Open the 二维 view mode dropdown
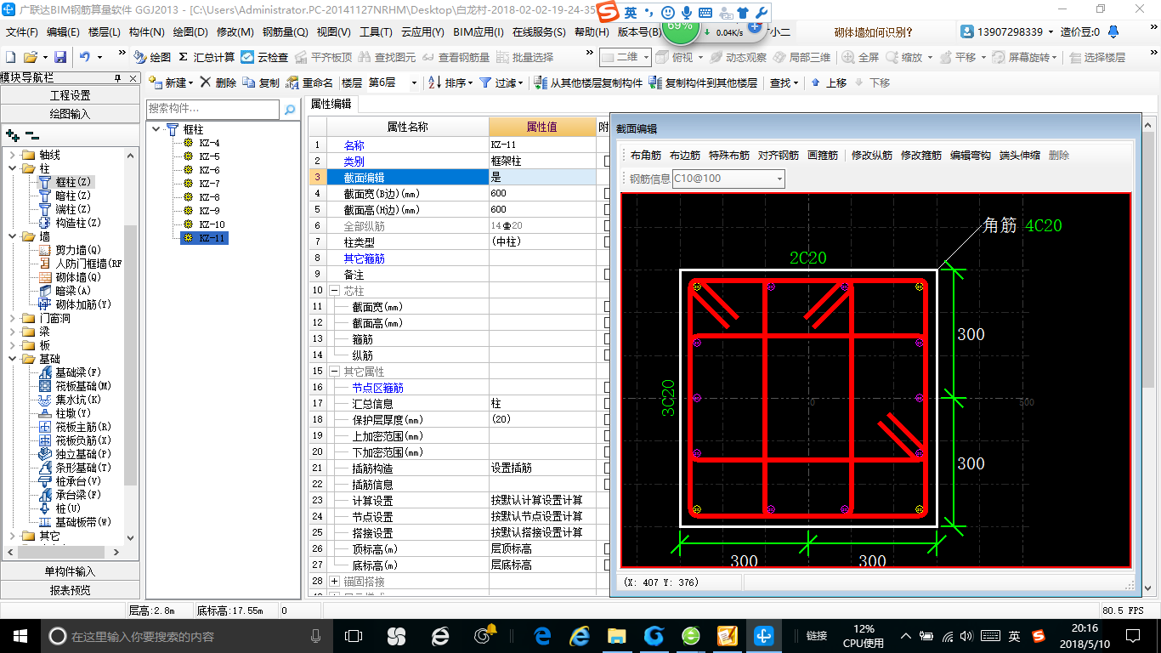Image resolution: width=1161 pixels, height=653 pixels. coord(646,57)
